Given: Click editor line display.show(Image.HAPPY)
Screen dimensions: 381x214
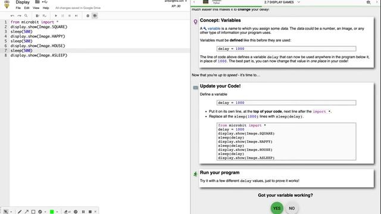Looking at the screenshot, I should [x=38, y=36].
